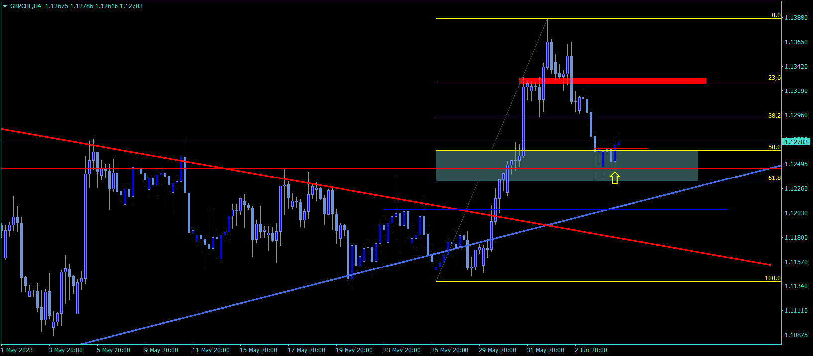This screenshot has width=813, height=356.
Task: Click the 1.13420 price axis label
Action: [796, 67]
